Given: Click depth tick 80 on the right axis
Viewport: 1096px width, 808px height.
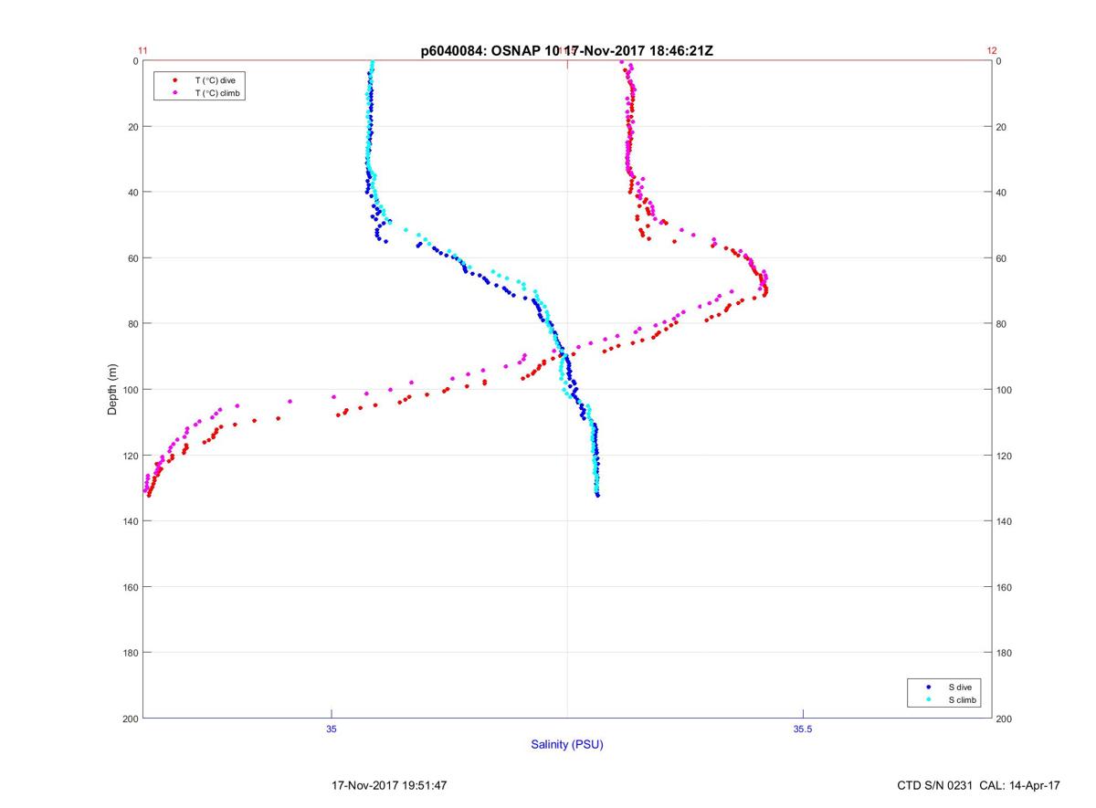Looking at the screenshot, I should click(1001, 324).
